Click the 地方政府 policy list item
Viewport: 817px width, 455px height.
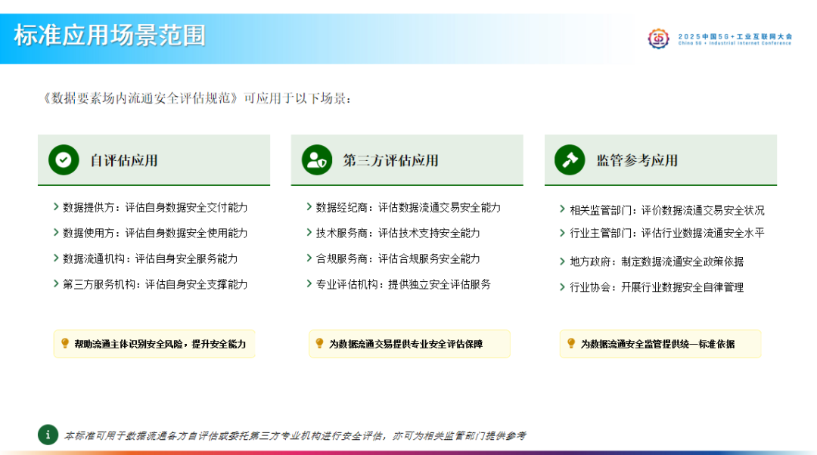[x=656, y=262]
